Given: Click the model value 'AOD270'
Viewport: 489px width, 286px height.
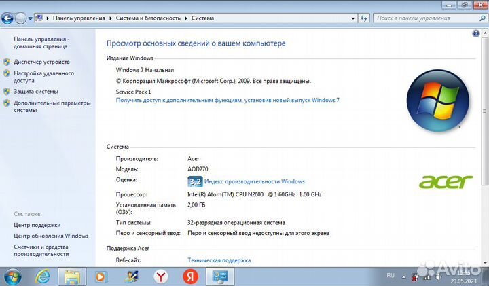Looking at the screenshot, I should (198, 169).
